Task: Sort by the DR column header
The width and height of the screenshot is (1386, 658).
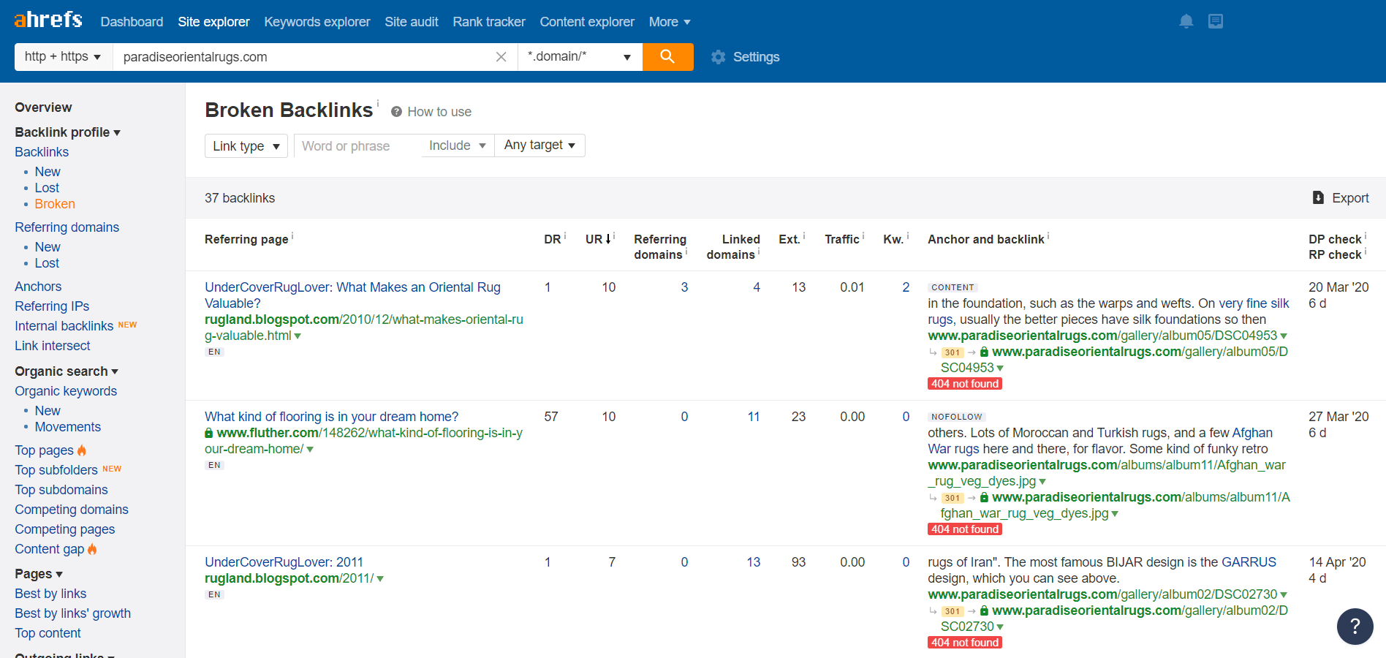Action: pyautogui.click(x=552, y=239)
